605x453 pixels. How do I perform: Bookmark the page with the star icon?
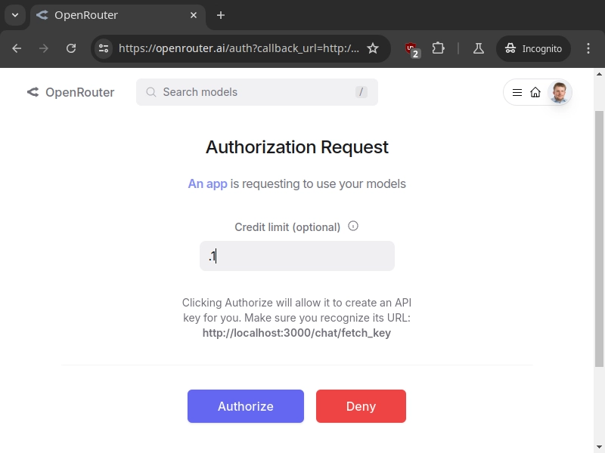coord(373,48)
